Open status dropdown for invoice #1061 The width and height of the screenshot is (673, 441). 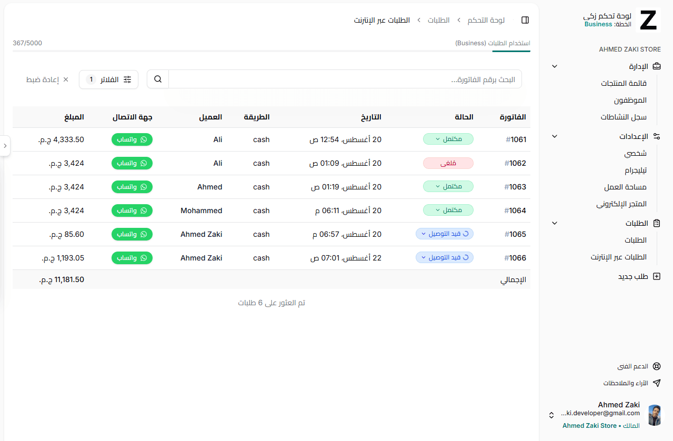pyautogui.click(x=448, y=139)
